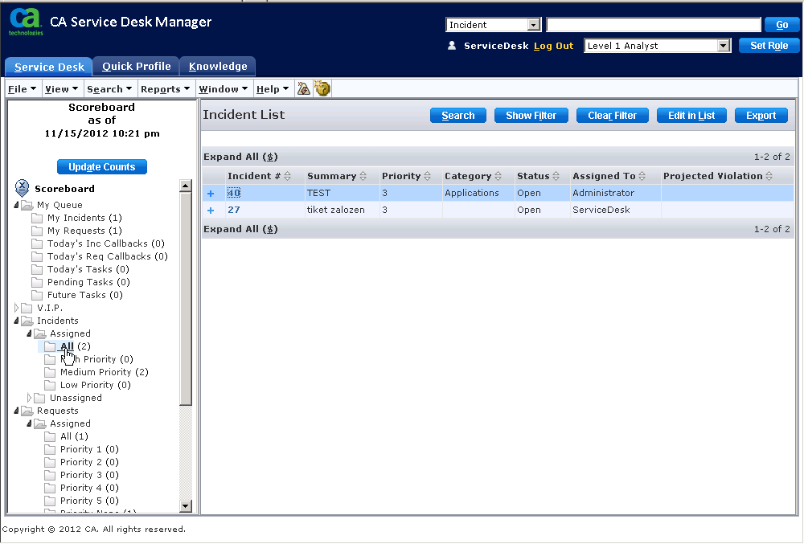Open the Search menu in the menu bar
This screenshot has height=544, width=804.
pyautogui.click(x=109, y=89)
